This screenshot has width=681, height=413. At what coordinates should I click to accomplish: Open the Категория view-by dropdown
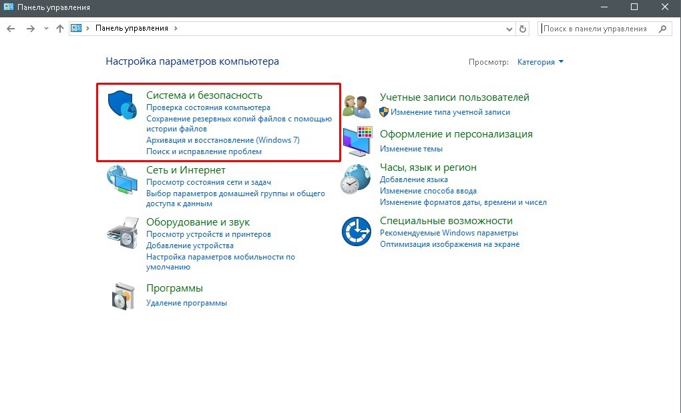(x=540, y=62)
